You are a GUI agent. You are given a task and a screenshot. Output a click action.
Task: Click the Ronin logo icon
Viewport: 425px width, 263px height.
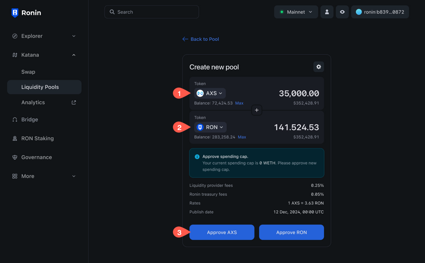[15, 13]
